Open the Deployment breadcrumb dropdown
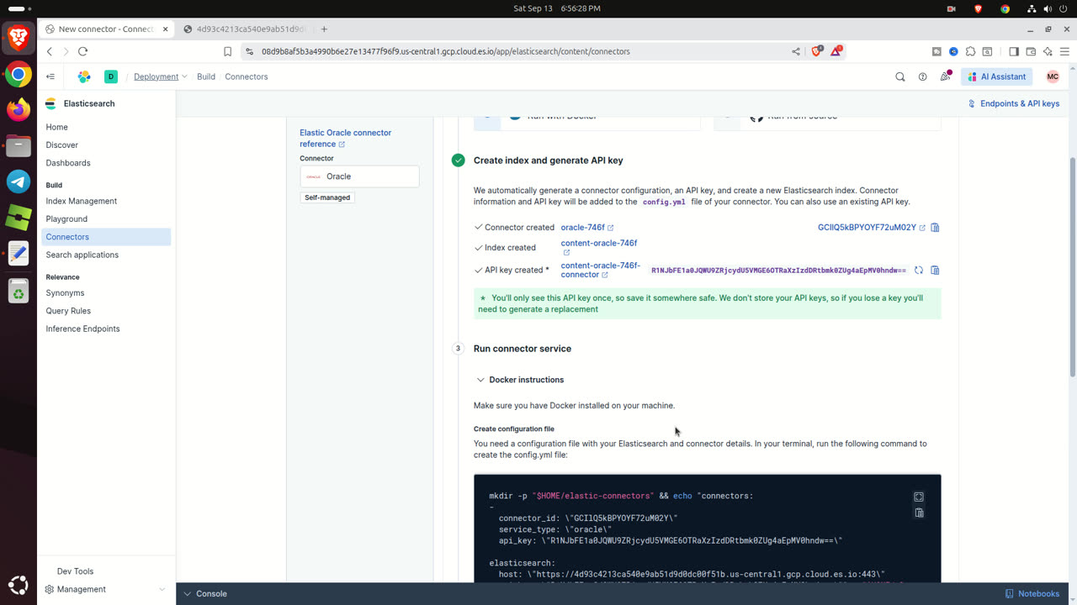Screen dimensions: 1077x605 tap(161, 76)
